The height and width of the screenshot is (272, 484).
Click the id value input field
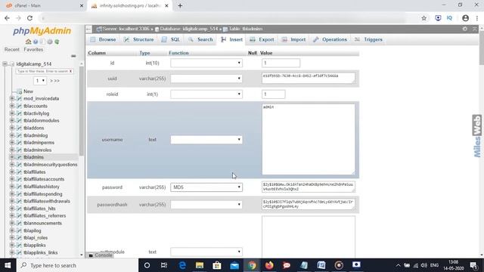tap(281, 63)
